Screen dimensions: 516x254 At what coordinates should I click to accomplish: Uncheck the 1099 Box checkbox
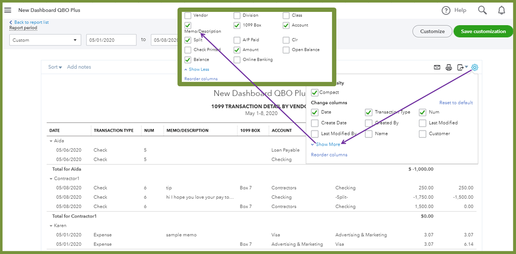pyautogui.click(x=237, y=25)
